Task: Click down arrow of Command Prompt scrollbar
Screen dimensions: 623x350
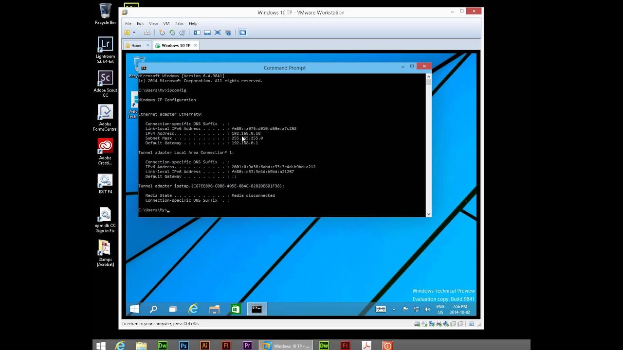Action: 428,214
